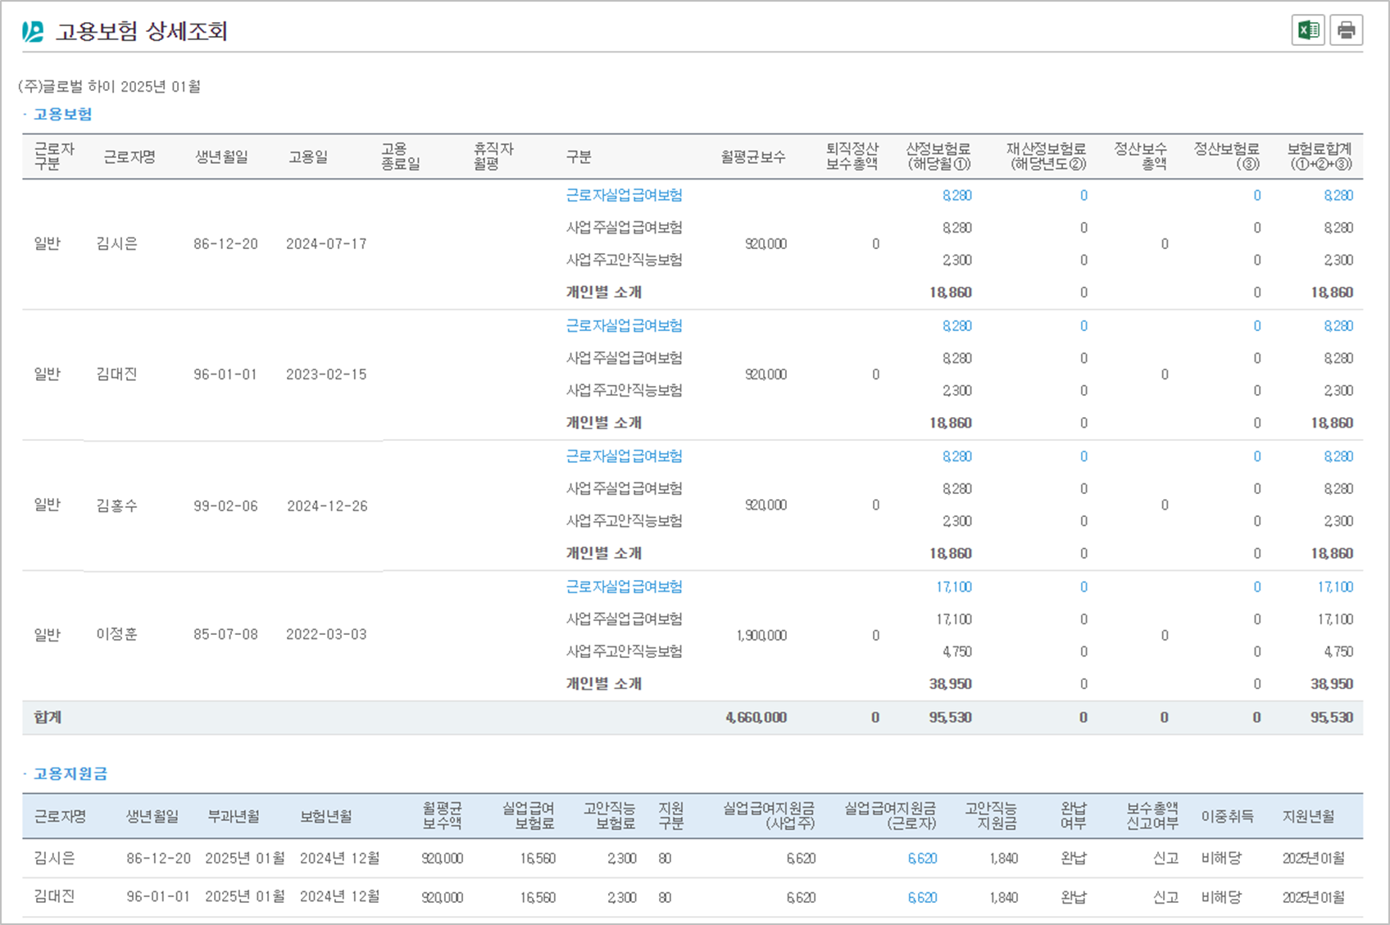This screenshot has width=1390, height=925.
Task: Select 김대진's 고용일 2023-02-15
Action: pos(326,374)
